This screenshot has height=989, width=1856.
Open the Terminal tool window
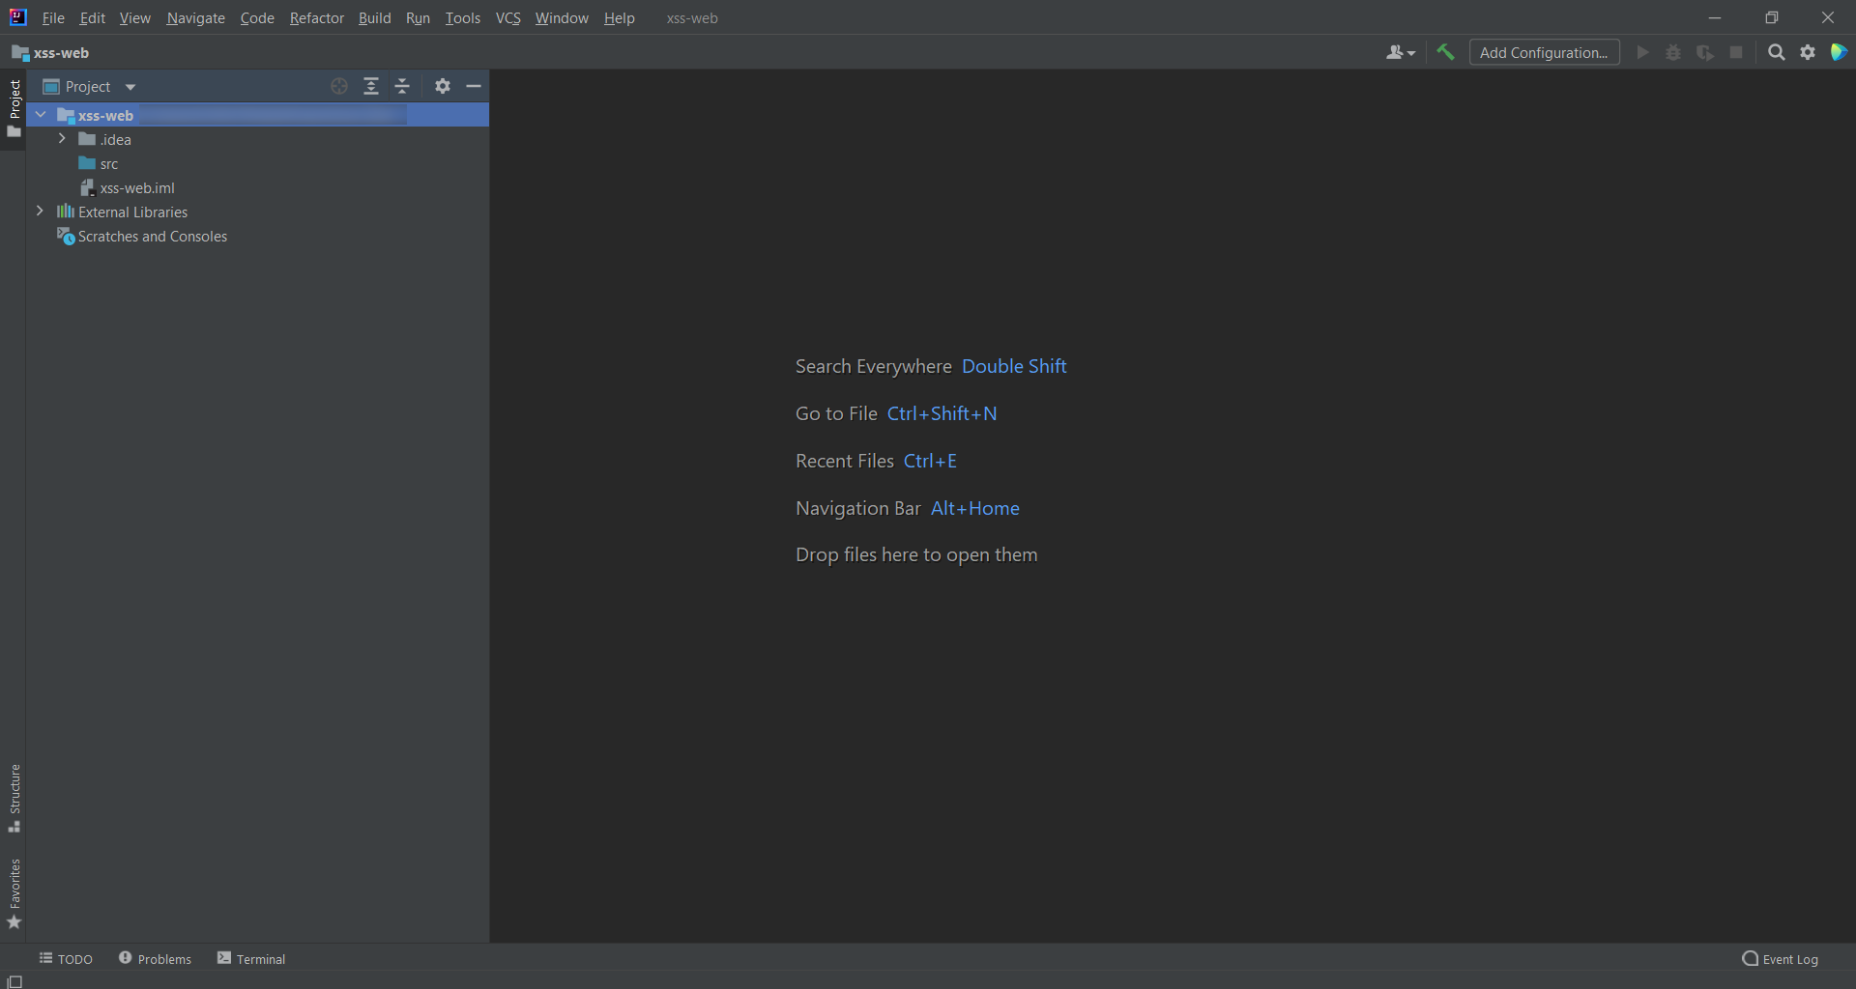251,958
